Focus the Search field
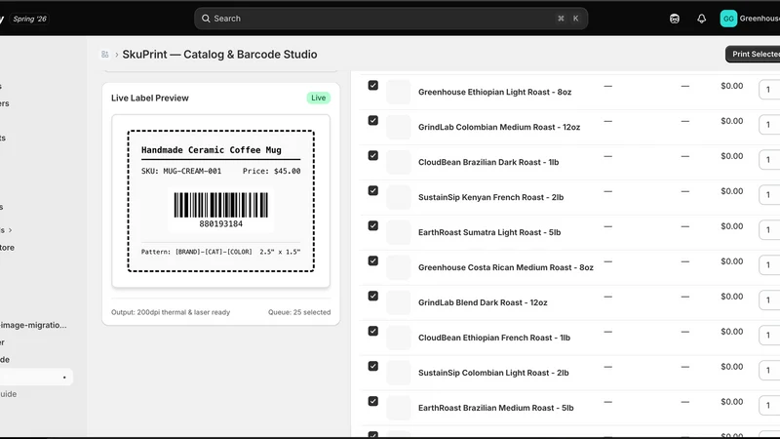 391,19
